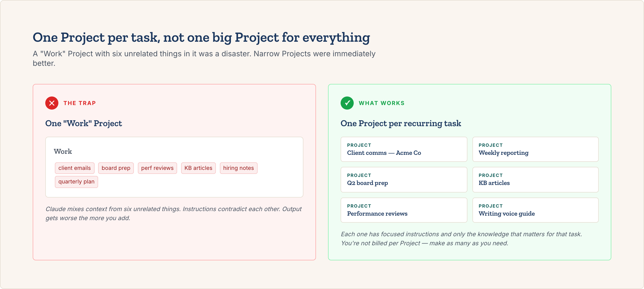Select the 'perf reviews' tag

pyautogui.click(x=157, y=168)
